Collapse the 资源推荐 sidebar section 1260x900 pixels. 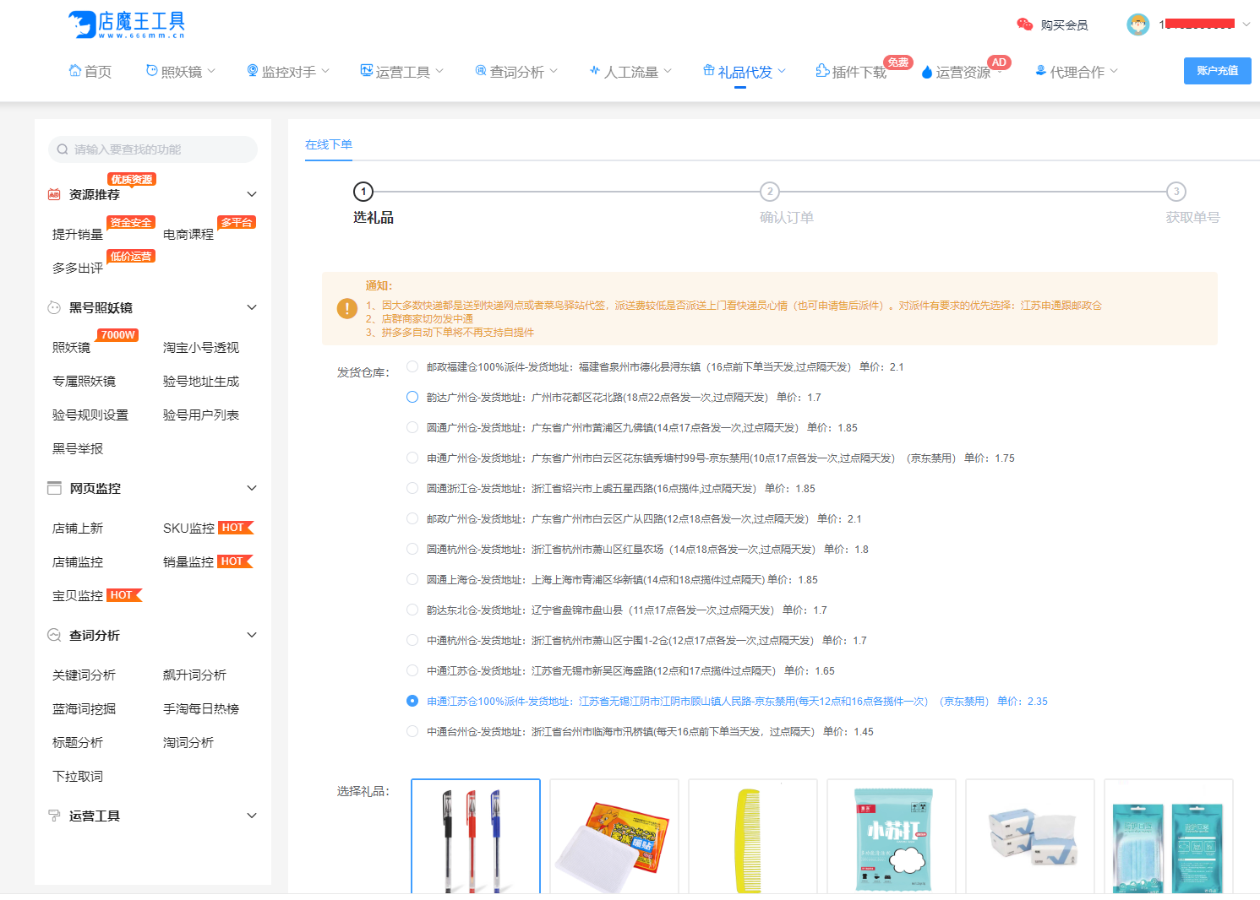coord(251,194)
